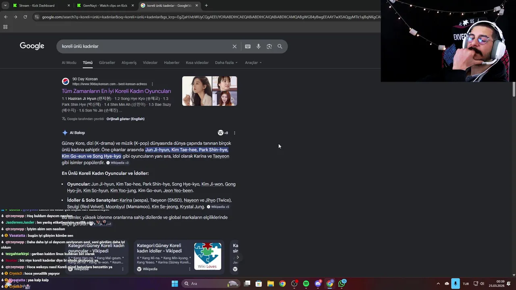This screenshot has height=290, width=516.
Task: Open Spotify from taskbar
Action: click(306, 284)
